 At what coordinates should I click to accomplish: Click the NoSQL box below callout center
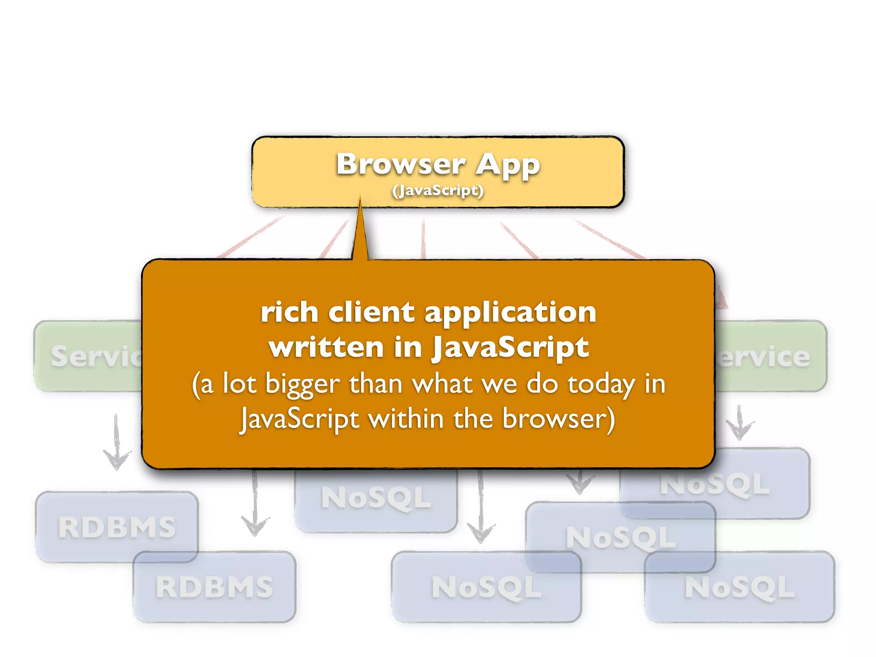click(x=376, y=499)
